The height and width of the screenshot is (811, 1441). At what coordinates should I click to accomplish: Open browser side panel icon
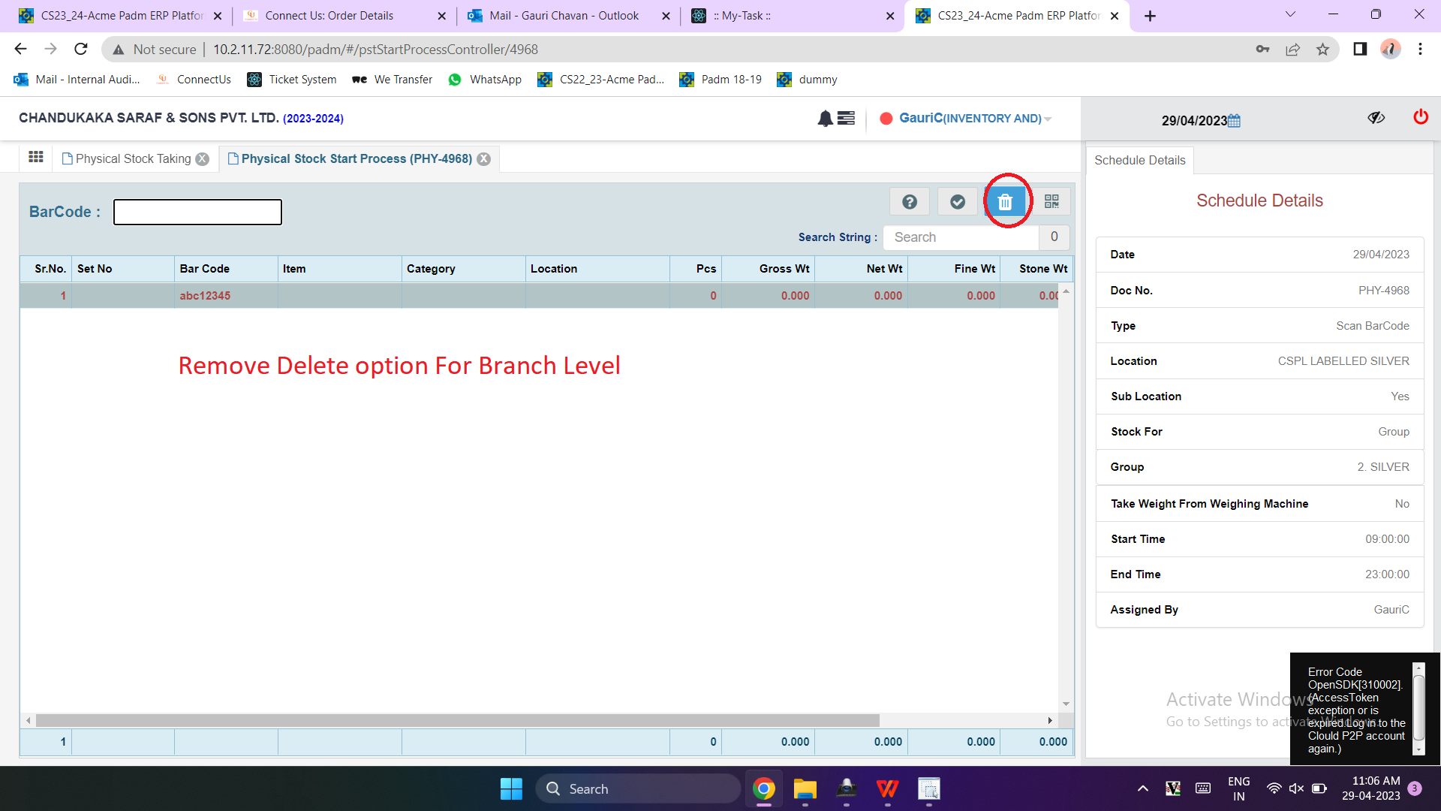tap(1360, 50)
